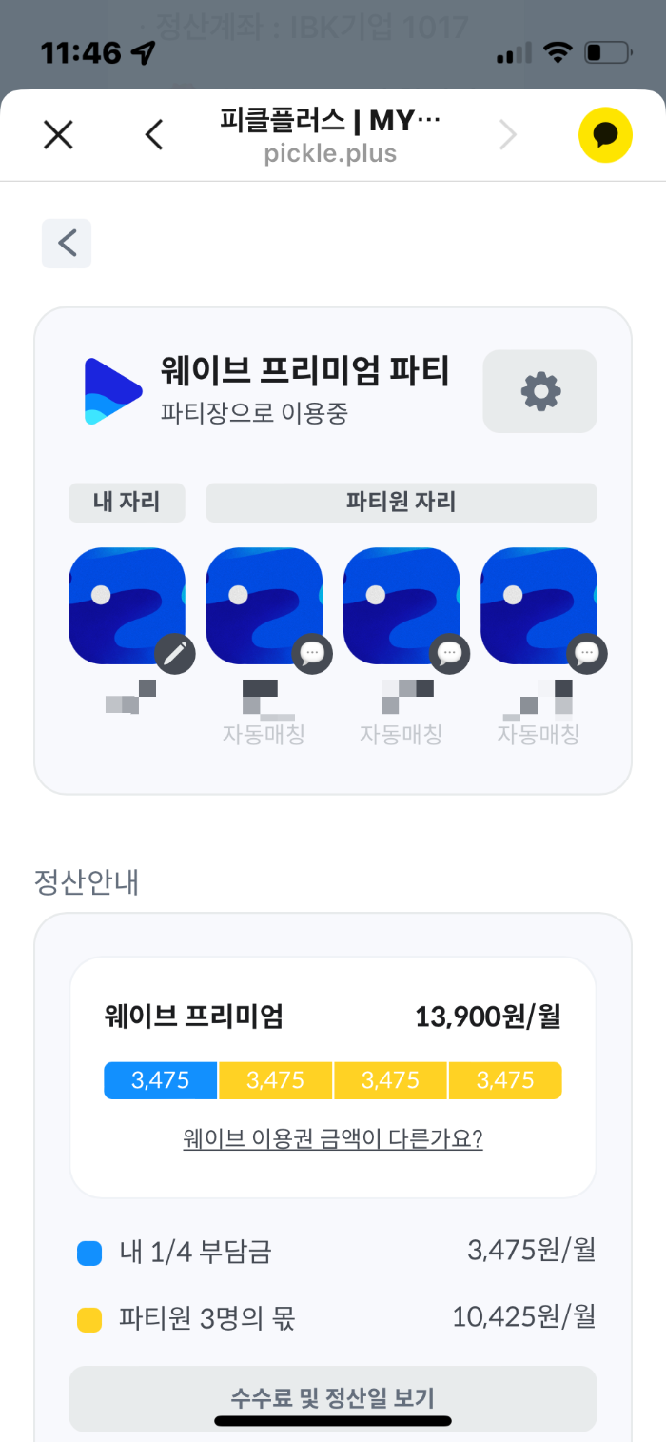Click the pencil edit icon on my avatar
666x1442 pixels.
174,654
